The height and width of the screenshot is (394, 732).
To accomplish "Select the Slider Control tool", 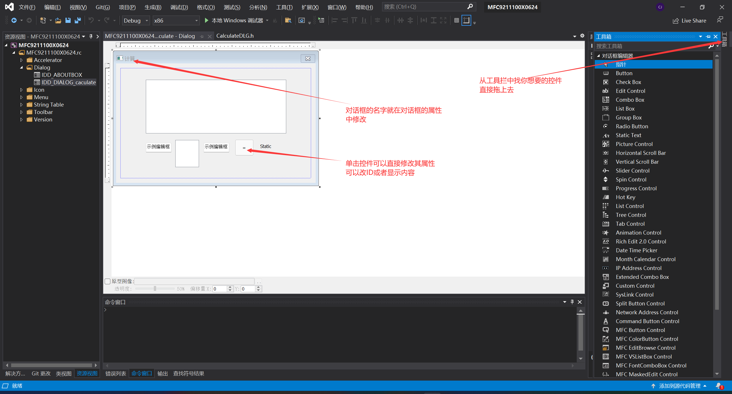I will (632, 171).
